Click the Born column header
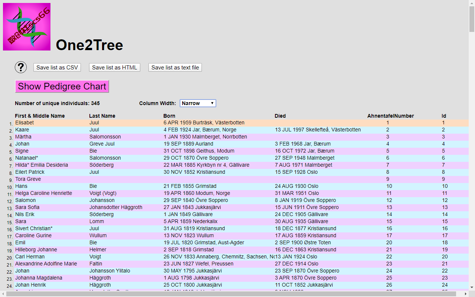The width and height of the screenshot is (475, 297). tap(169, 116)
